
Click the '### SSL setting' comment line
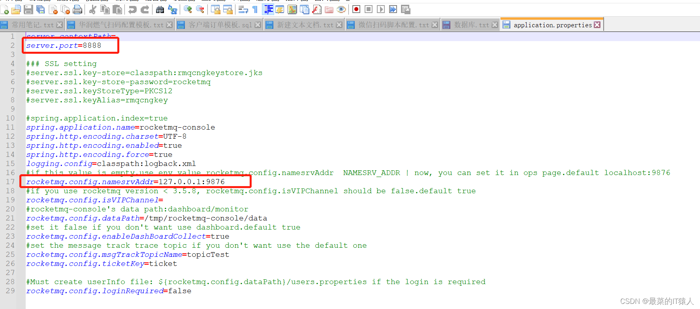tap(61, 64)
